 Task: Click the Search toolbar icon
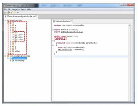coord(11,12)
